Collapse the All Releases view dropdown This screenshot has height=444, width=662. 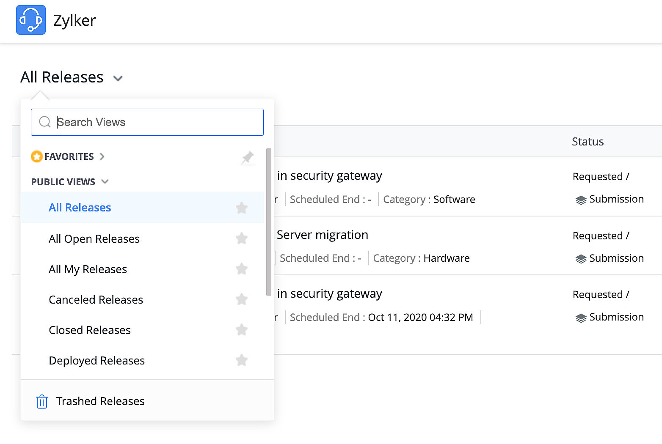pos(118,78)
